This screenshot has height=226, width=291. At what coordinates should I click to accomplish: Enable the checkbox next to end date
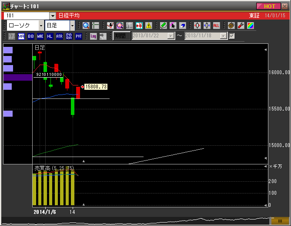232,36
